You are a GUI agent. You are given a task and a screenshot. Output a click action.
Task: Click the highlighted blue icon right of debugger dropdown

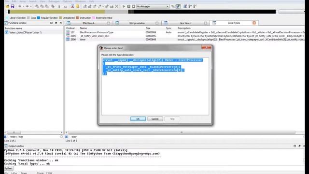[x=178, y=6]
